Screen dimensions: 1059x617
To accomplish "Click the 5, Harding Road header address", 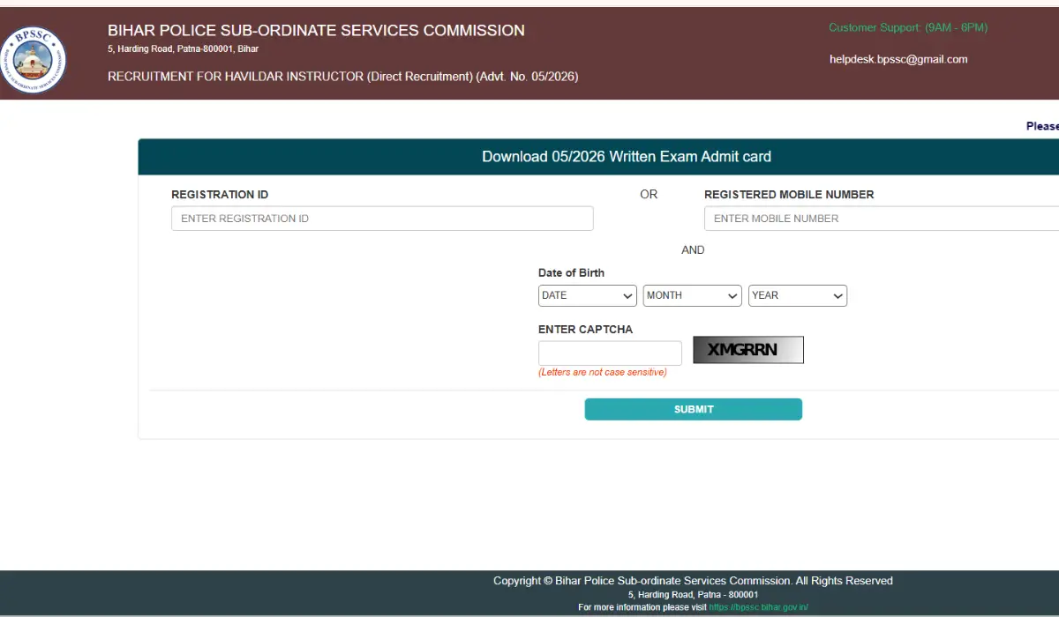I will [183, 48].
